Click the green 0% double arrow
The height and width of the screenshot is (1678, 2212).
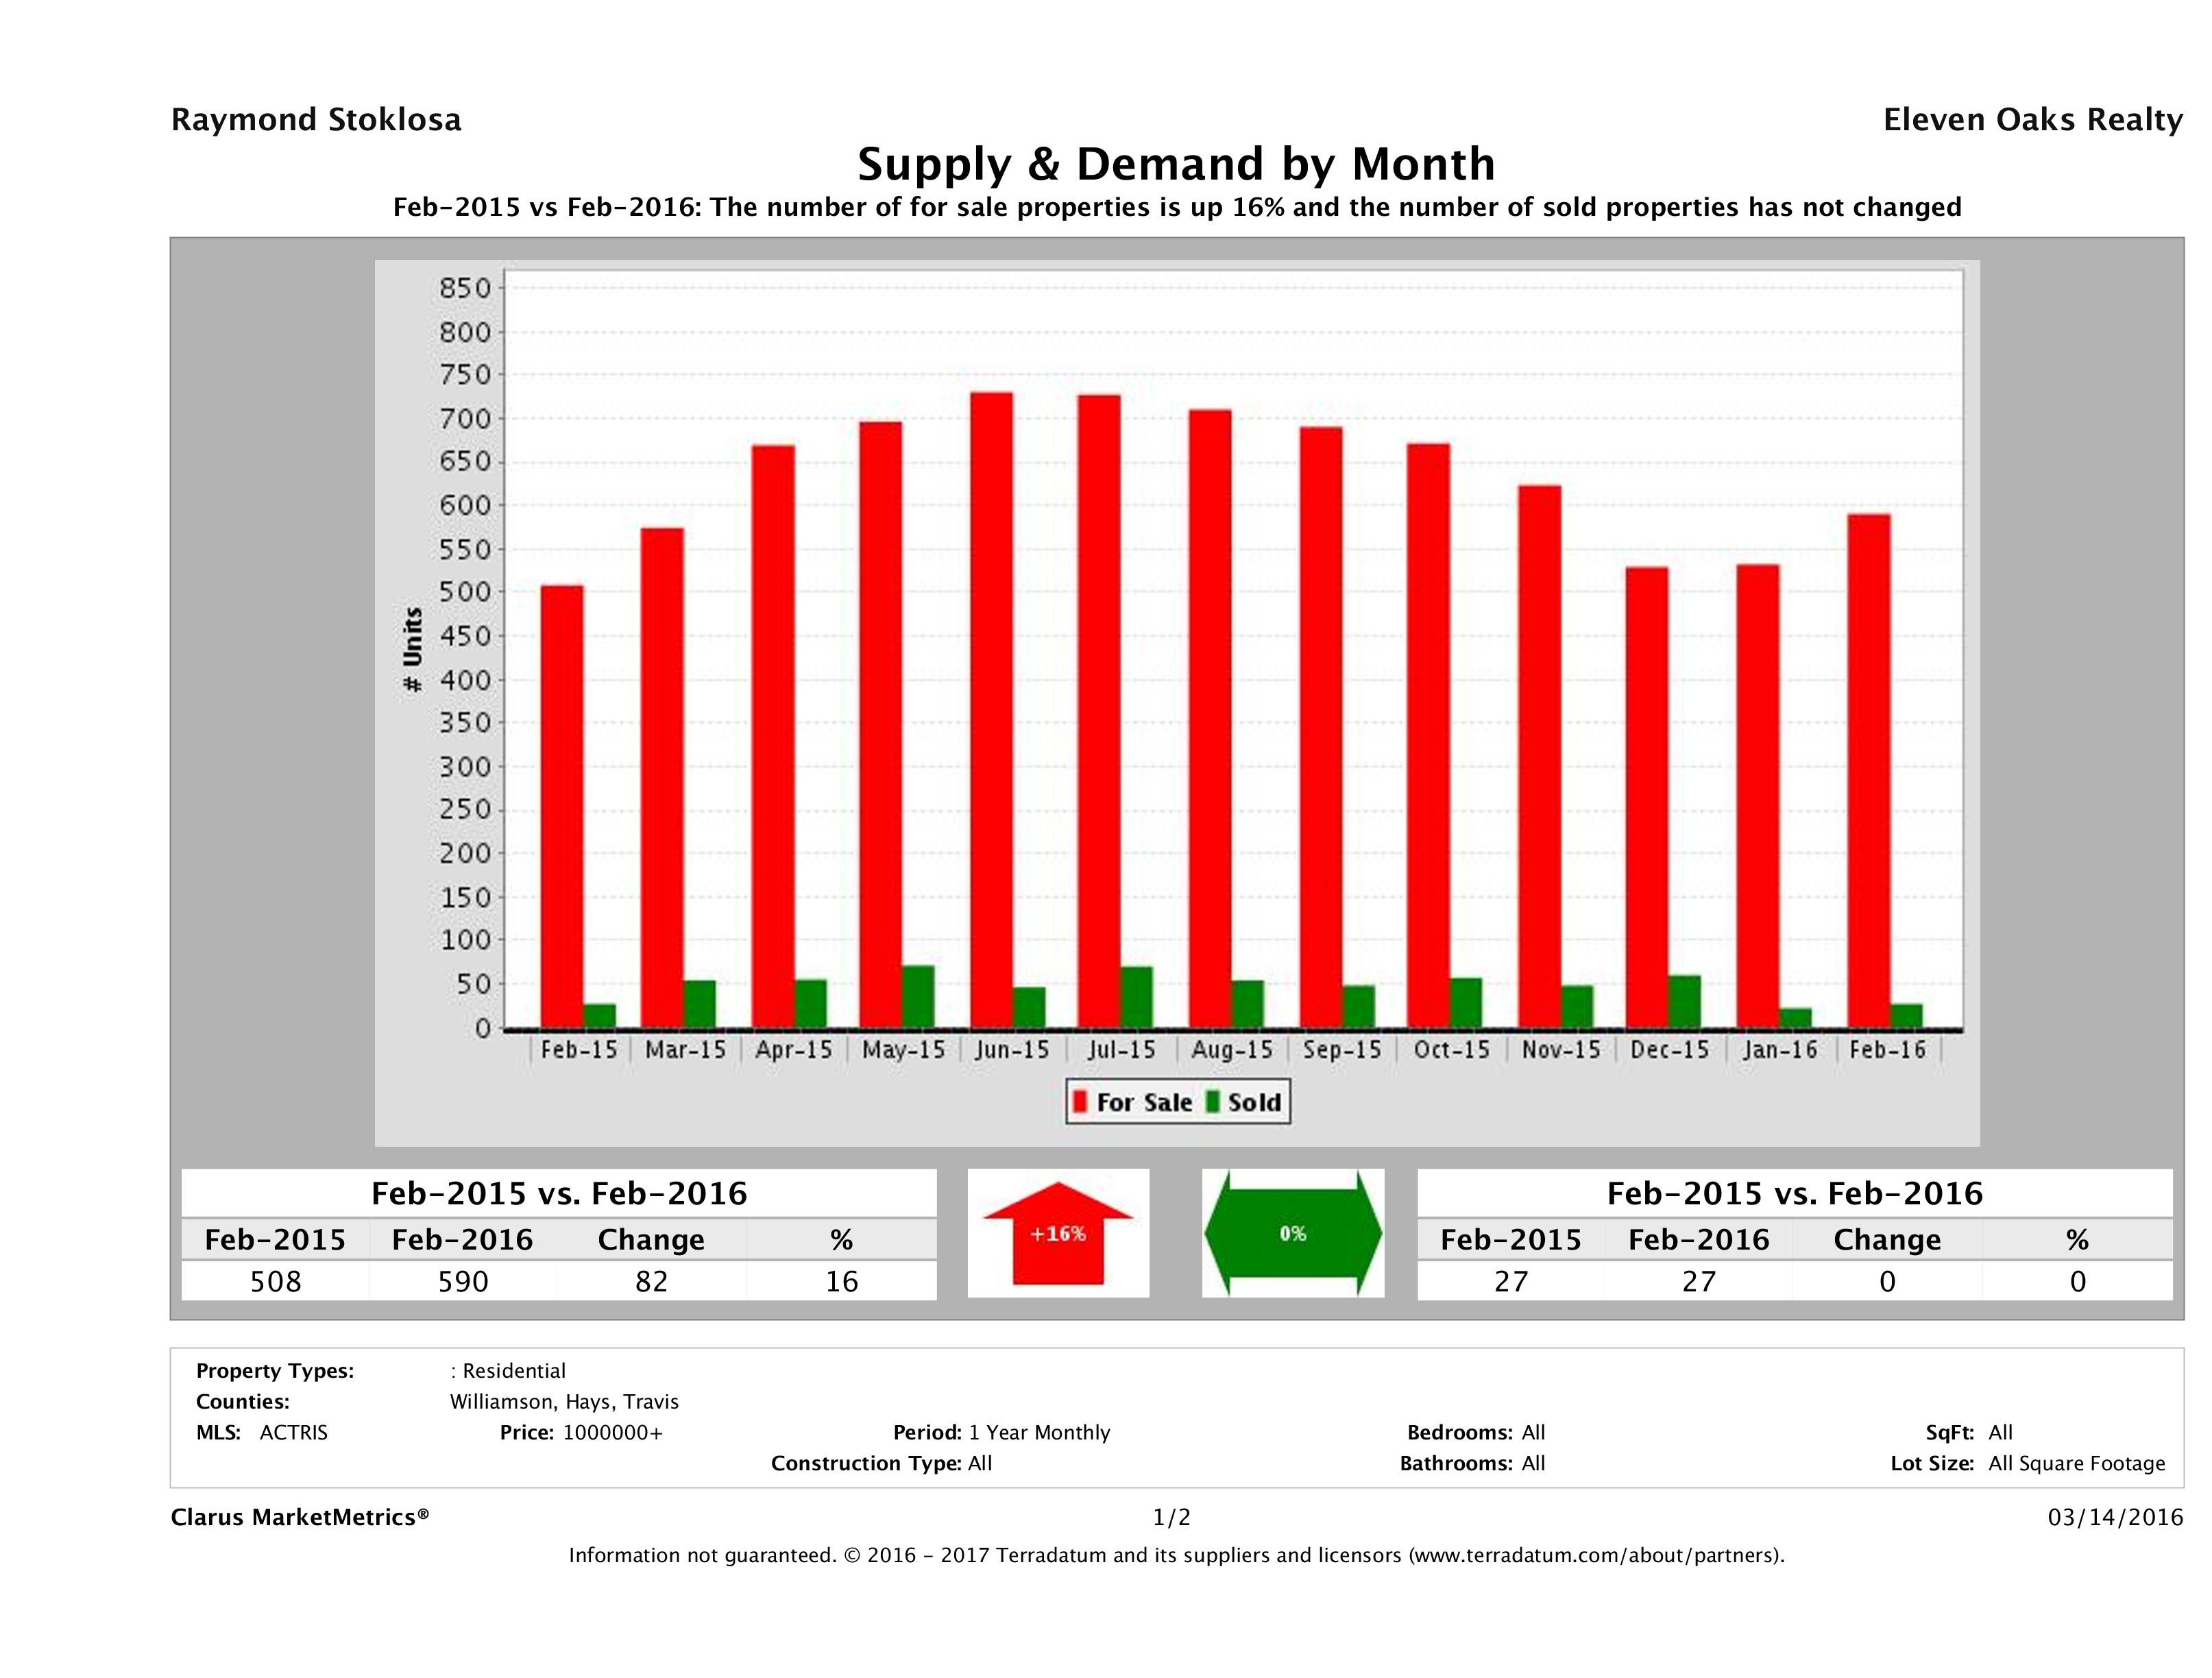pos(1292,1234)
